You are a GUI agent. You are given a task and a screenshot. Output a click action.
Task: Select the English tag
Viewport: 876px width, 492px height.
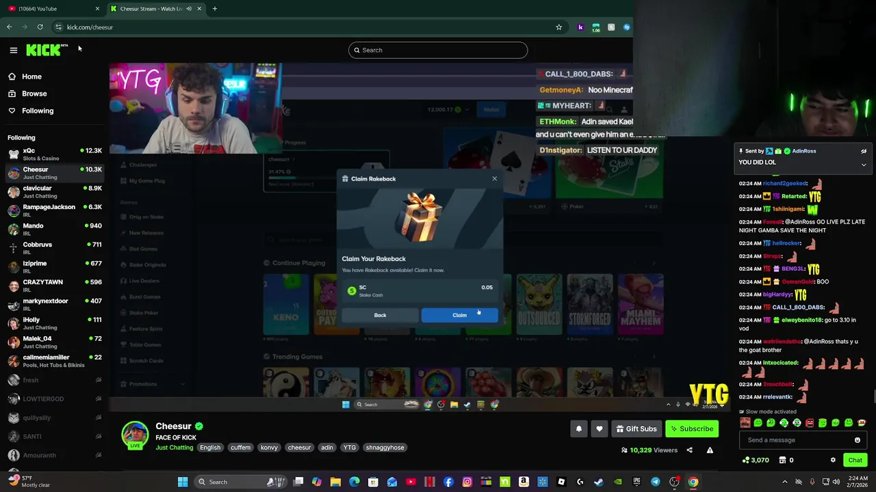(210, 448)
